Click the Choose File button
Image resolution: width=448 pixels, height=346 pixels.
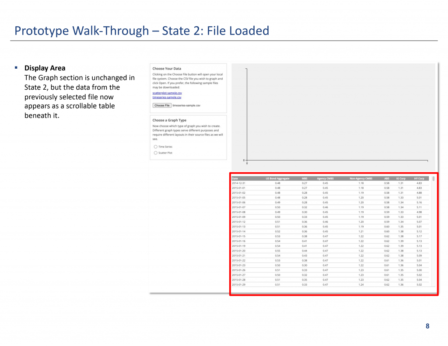click(162, 105)
